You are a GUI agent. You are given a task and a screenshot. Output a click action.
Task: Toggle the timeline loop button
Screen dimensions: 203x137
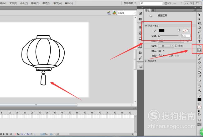tap(18, 134)
